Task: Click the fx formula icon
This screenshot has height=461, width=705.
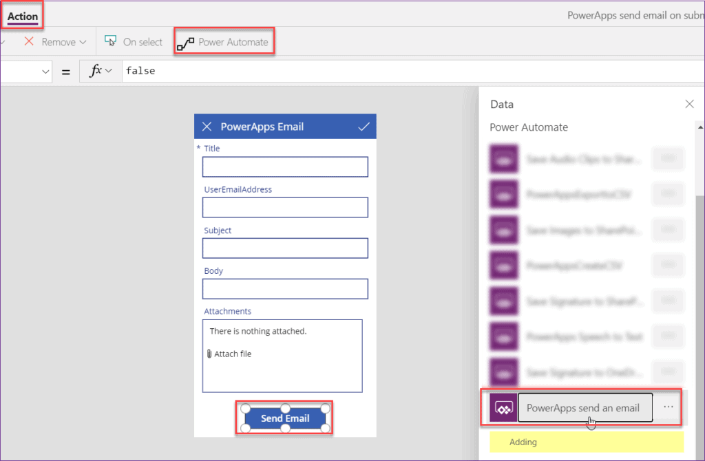Action: click(95, 71)
